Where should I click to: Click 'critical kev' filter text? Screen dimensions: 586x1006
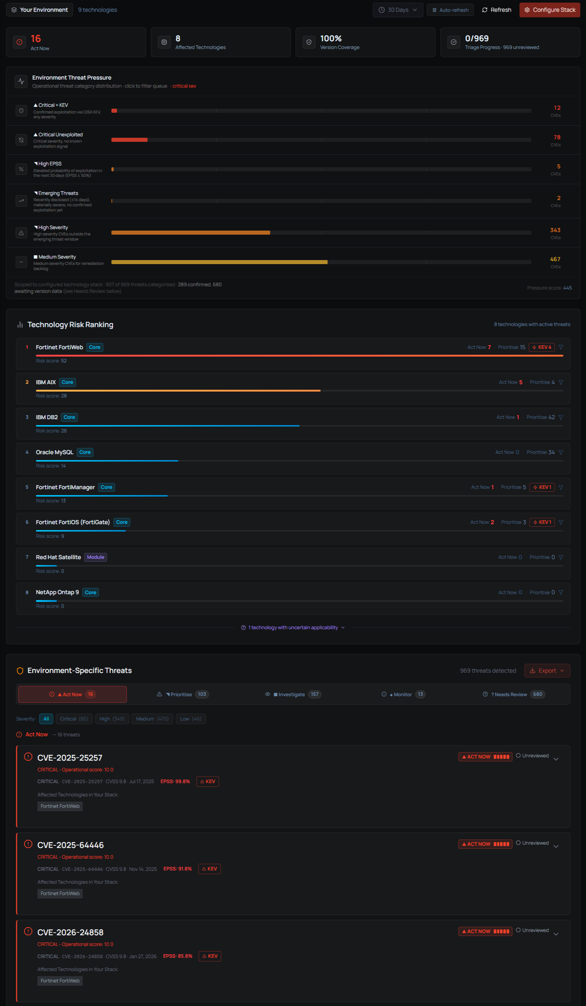[x=184, y=86]
